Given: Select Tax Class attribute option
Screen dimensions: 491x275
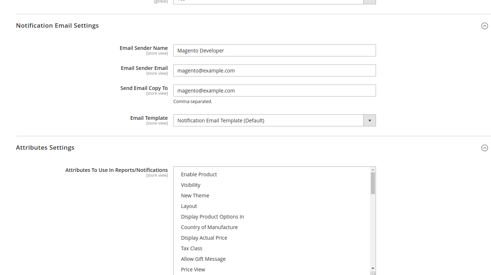Looking at the screenshot, I should coord(191,248).
